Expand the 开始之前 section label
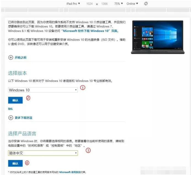Screen dimensions: 191x175 point(20,58)
